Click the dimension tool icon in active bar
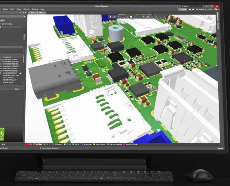The width and height of the screenshot is (230, 186). coord(156,17)
